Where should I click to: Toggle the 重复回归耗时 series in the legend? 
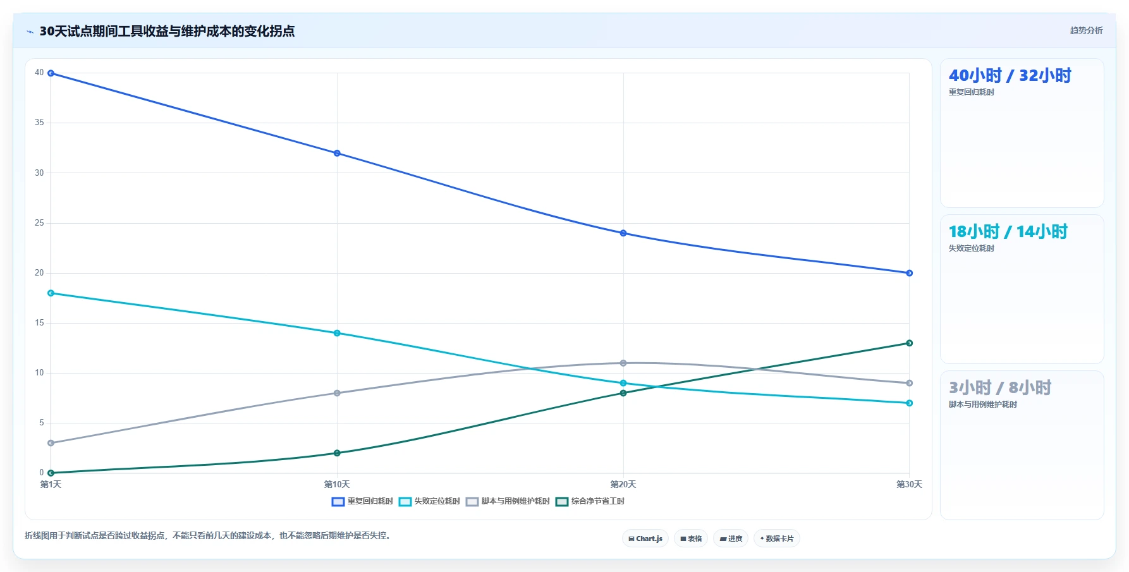[x=362, y=501]
